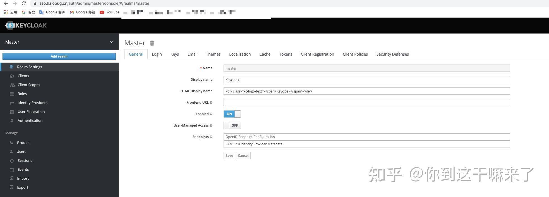Reload the browser page
This screenshot has width=549, height=197.
(x=24, y=3)
